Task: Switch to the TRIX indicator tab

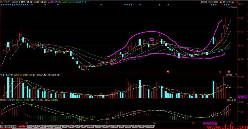Action: (x=105, y=126)
